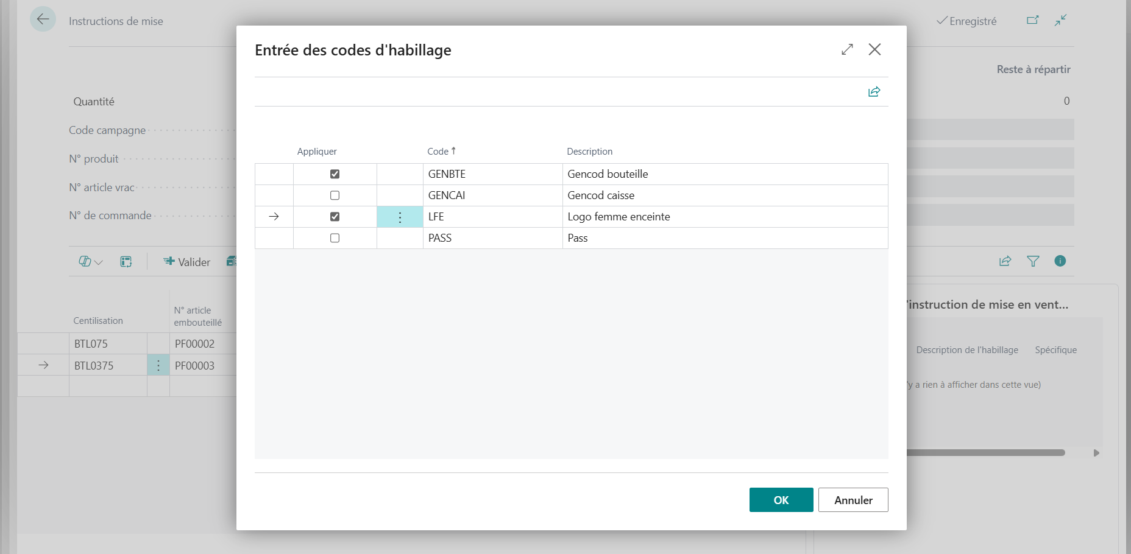Click the PF00003 article cell

tap(203, 365)
